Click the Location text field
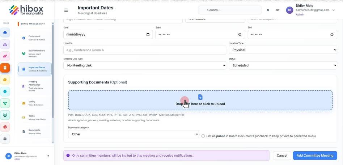The image size is (343, 165). point(145,50)
